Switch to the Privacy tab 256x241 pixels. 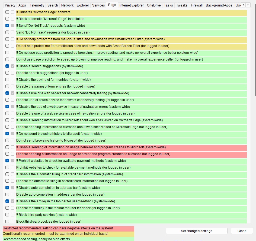point(10,5)
